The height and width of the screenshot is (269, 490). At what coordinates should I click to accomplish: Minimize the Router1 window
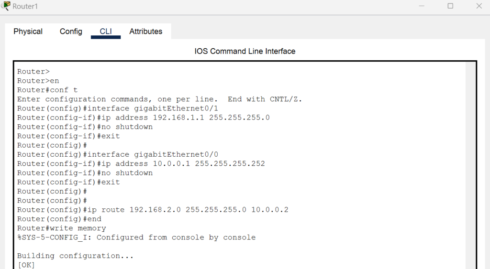tap(422, 6)
